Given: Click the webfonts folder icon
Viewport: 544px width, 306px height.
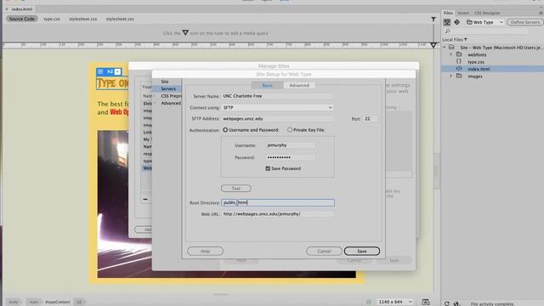Looking at the screenshot, I should tap(459, 54).
